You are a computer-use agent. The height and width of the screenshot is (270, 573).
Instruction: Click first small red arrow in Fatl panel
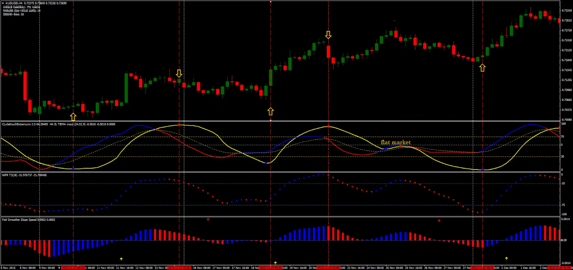208,219
